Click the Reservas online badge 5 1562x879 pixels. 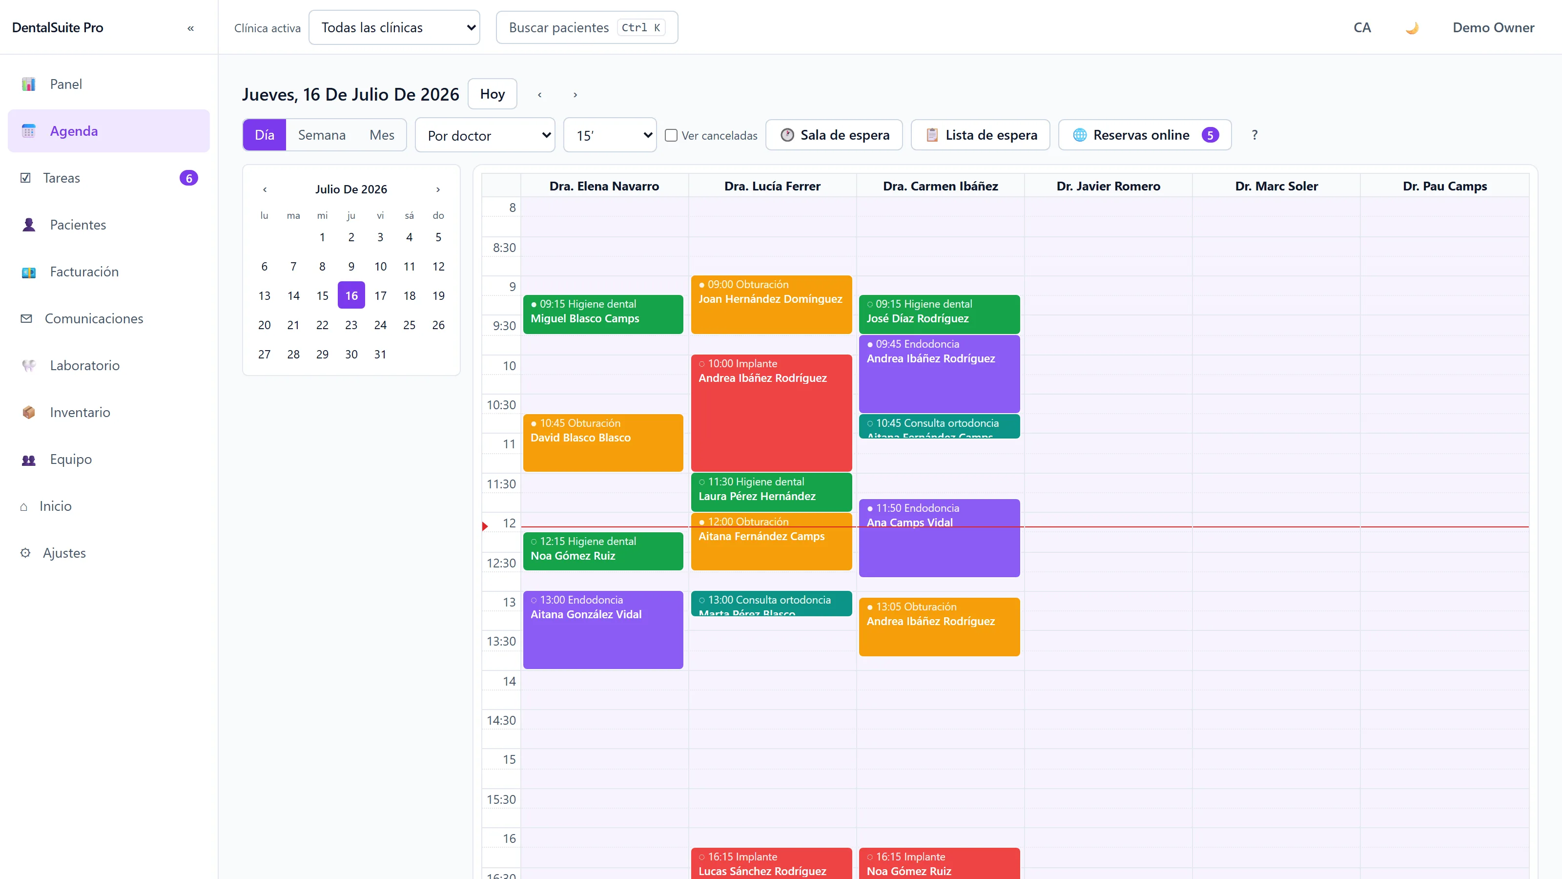point(1210,135)
